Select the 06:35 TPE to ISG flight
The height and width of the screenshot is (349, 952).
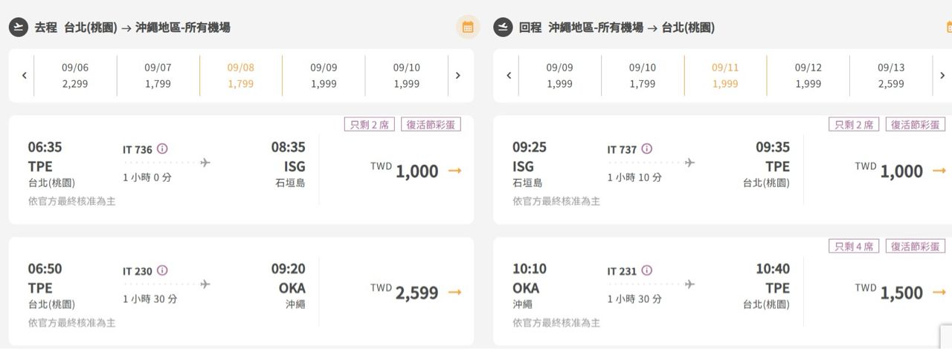(167, 169)
